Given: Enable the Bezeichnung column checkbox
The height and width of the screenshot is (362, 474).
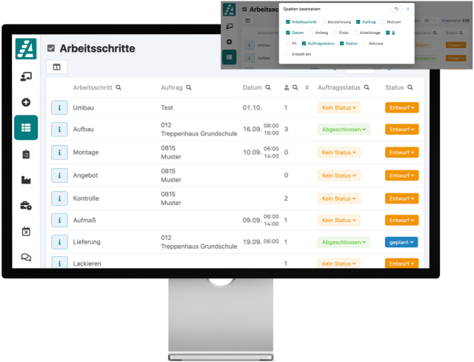Looking at the screenshot, I should (324, 22).
